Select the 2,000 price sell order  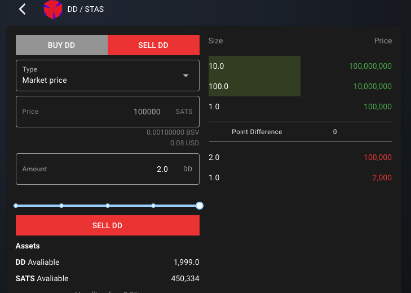(x=300, y=177)
